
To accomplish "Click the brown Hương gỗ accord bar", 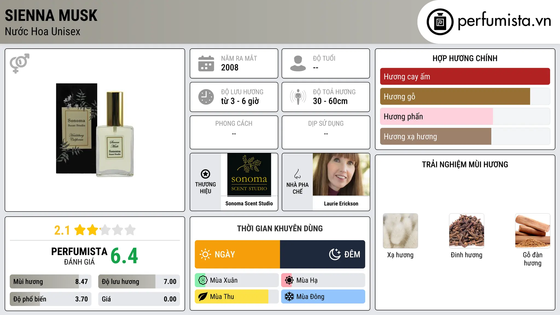I will (465, 97).
